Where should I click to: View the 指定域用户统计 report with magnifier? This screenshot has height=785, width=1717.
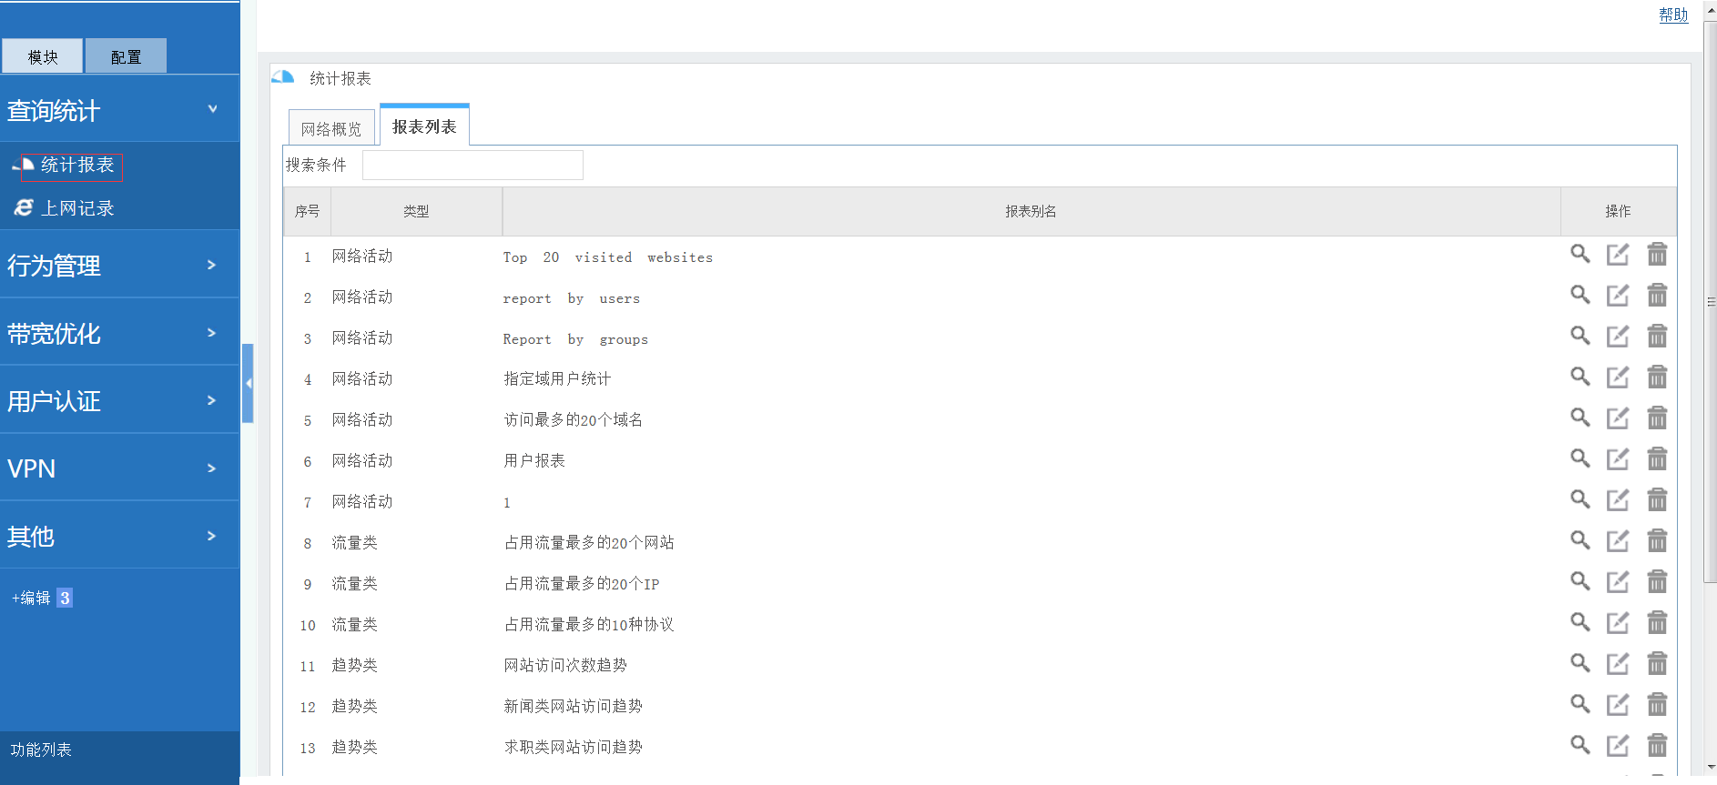coord(1580,377)
